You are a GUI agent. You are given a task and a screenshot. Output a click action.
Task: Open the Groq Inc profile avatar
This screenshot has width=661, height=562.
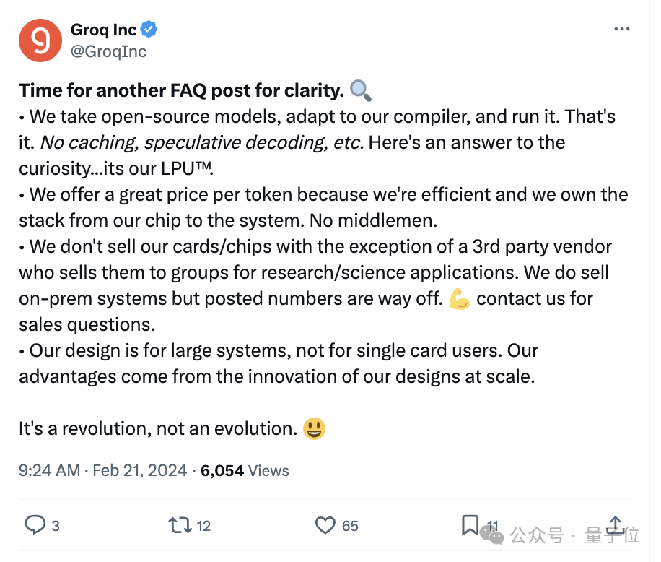(x=40, y=40)
